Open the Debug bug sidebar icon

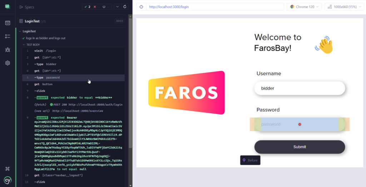click(8, 50)
